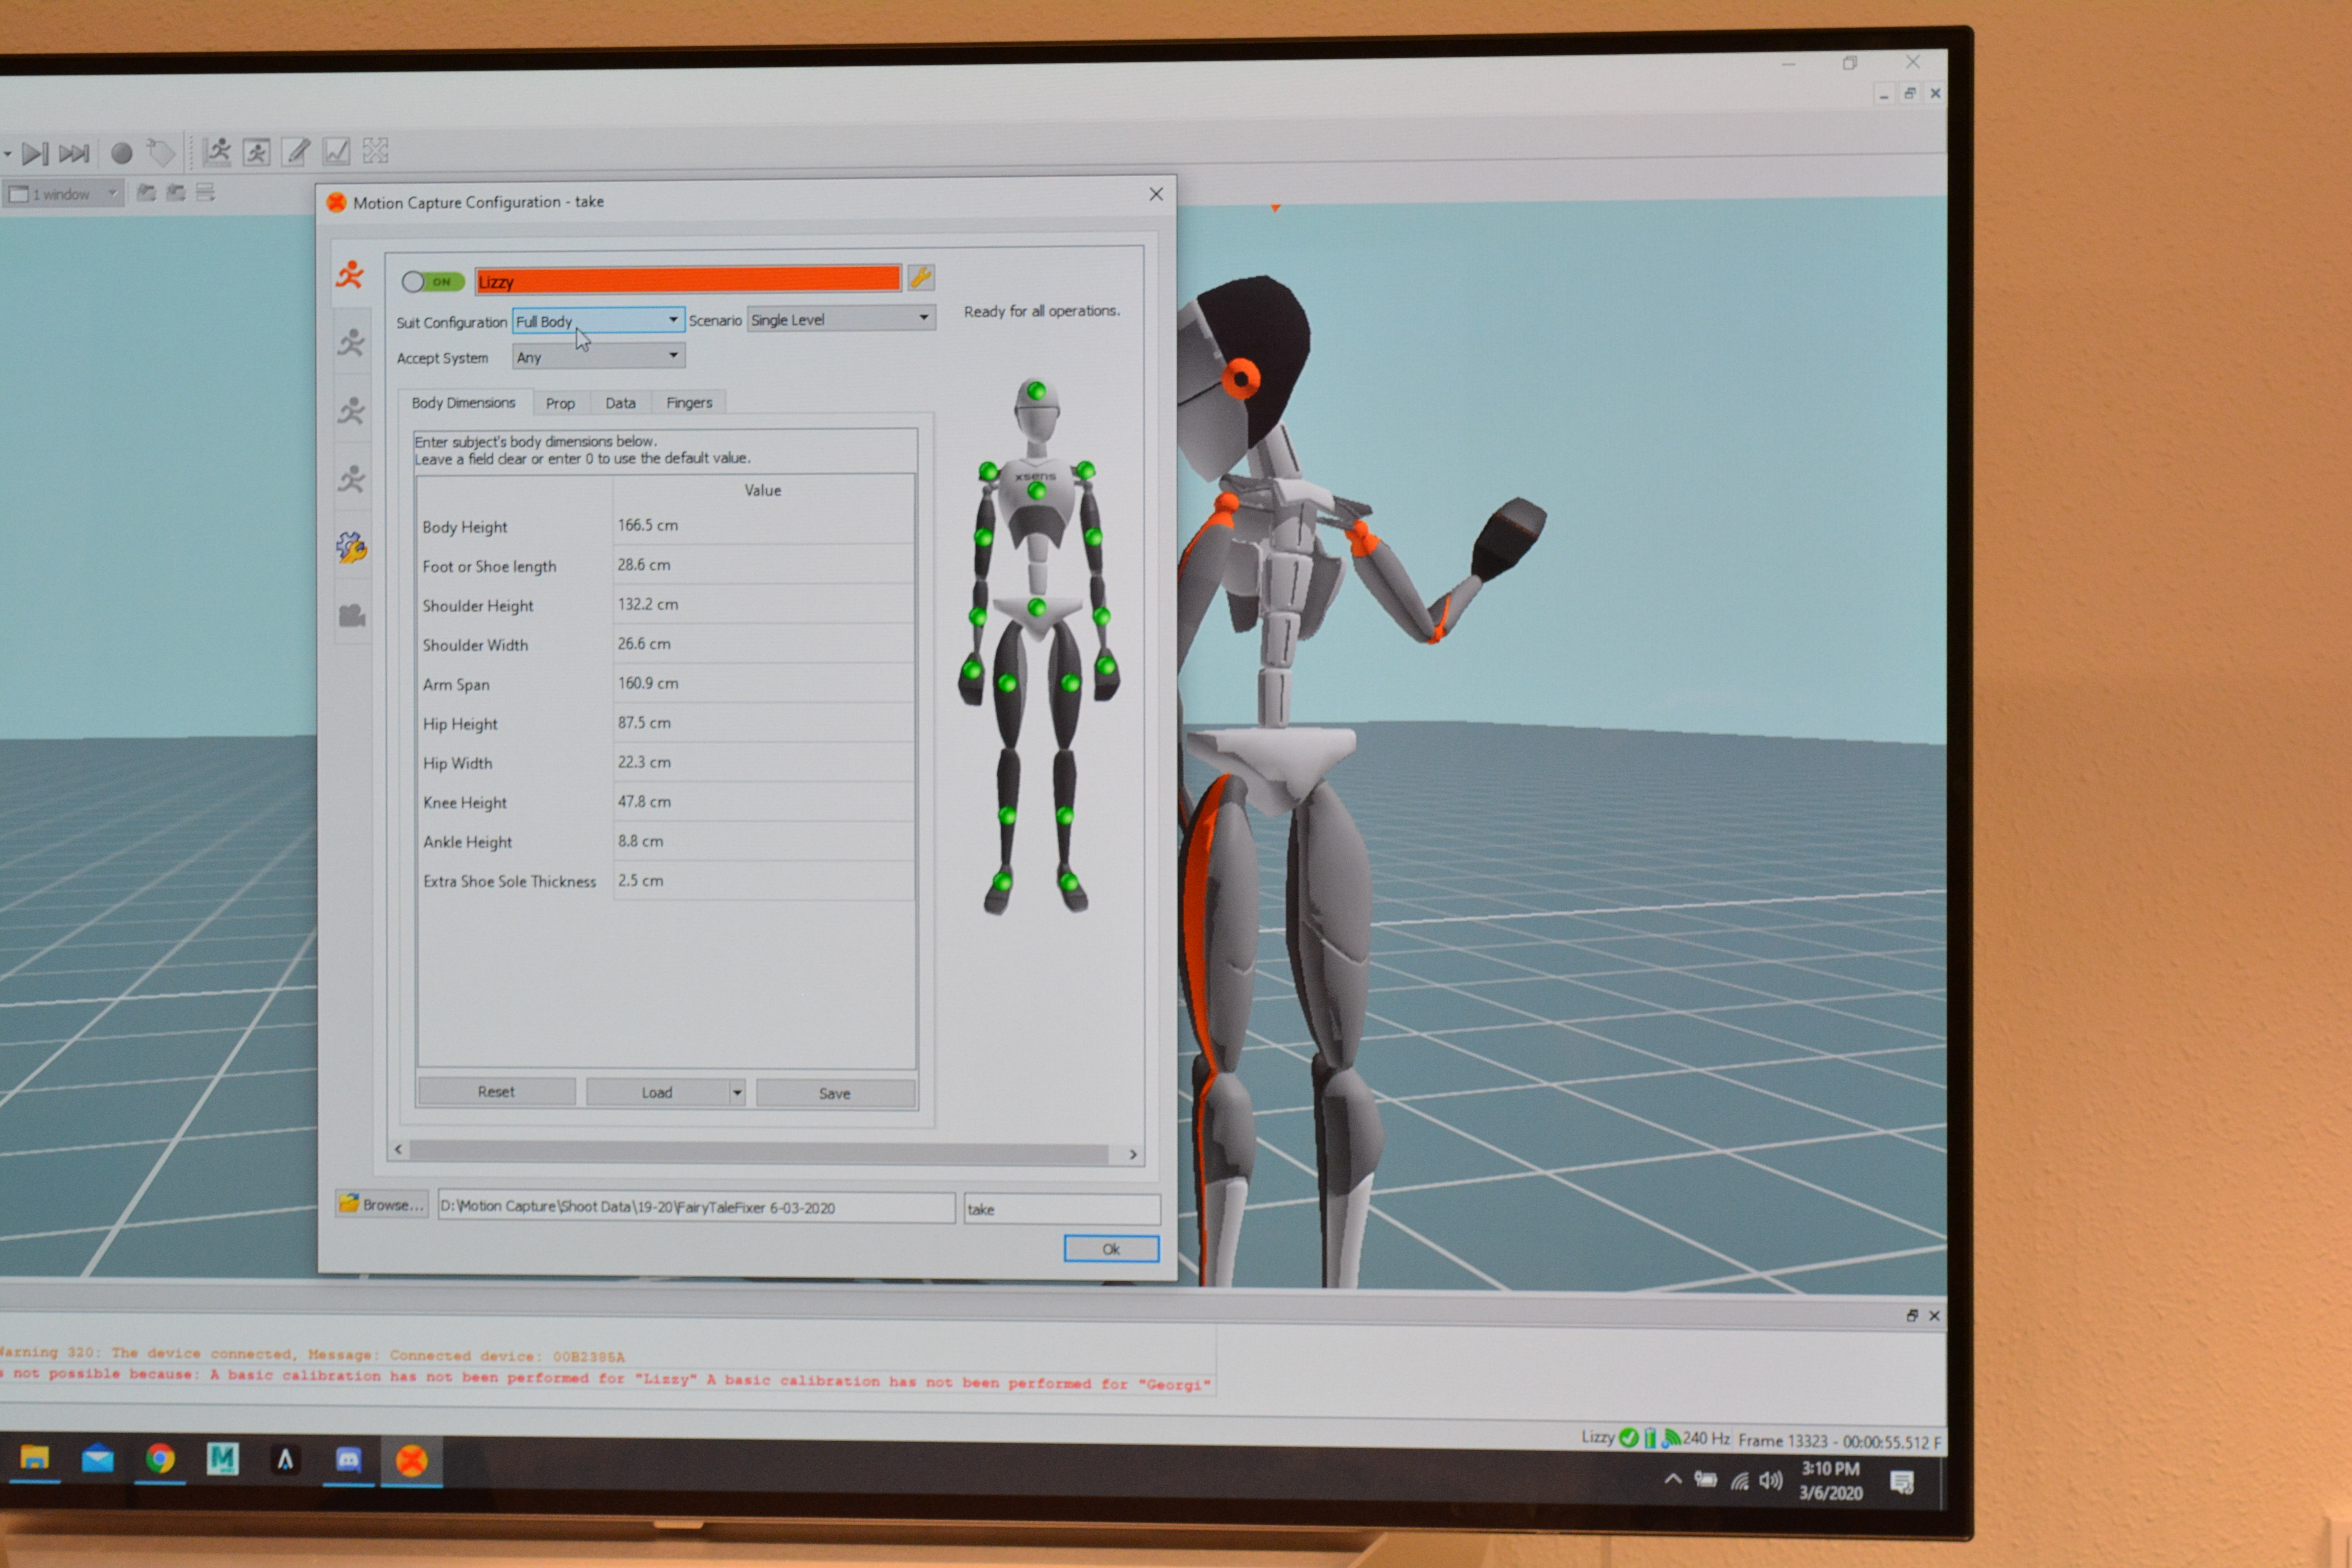Viewport: 2352px width, 1568px height.
Task: Click the wrench icon beside Lizzy name
Action: [920, 278]
